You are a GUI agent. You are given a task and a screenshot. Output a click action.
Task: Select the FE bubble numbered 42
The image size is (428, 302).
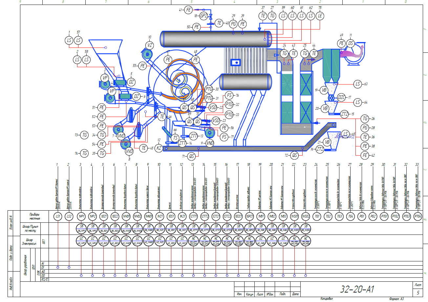(x=365, y=155)
